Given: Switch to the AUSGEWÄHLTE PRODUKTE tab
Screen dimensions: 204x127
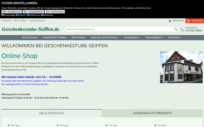Looking at the screenshot, I should click(152, 113).
